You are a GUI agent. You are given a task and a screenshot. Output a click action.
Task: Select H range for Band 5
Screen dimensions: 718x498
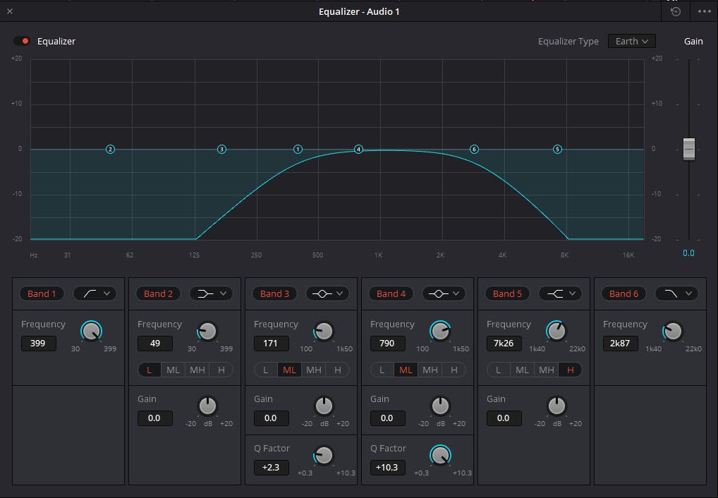coord(570,370)
